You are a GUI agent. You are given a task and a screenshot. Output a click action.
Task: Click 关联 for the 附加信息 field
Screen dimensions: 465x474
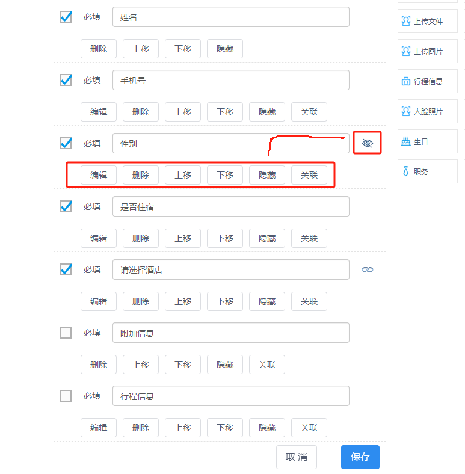[267, 365]
